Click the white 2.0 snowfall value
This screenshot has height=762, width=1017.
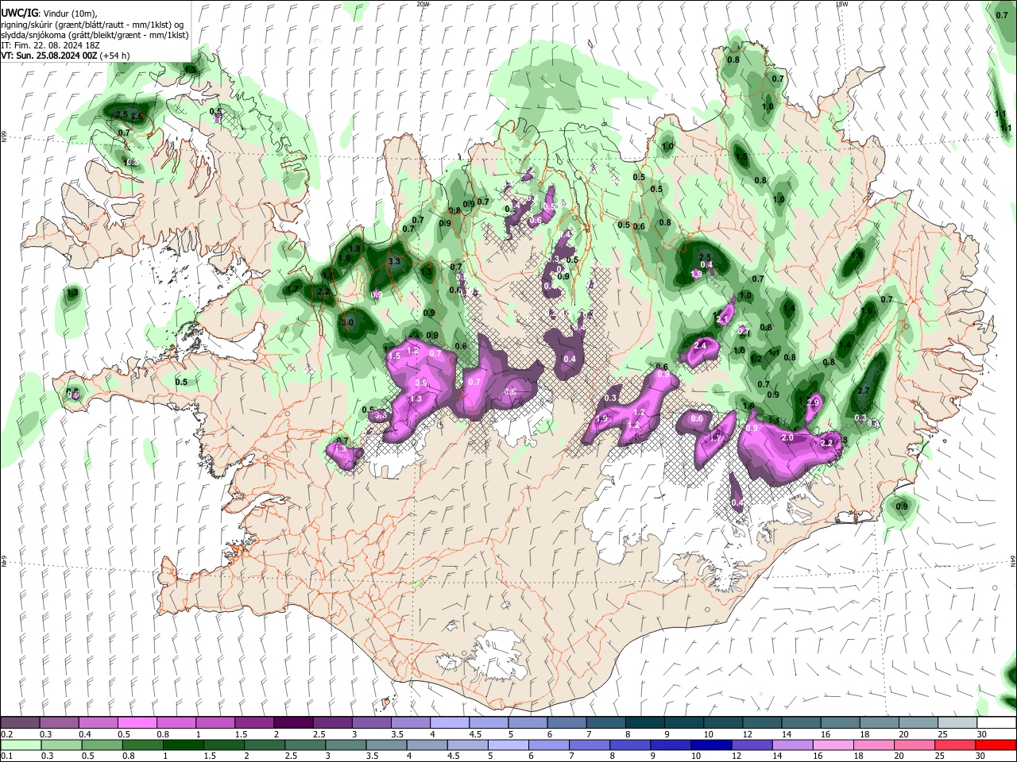pos(787,438)
